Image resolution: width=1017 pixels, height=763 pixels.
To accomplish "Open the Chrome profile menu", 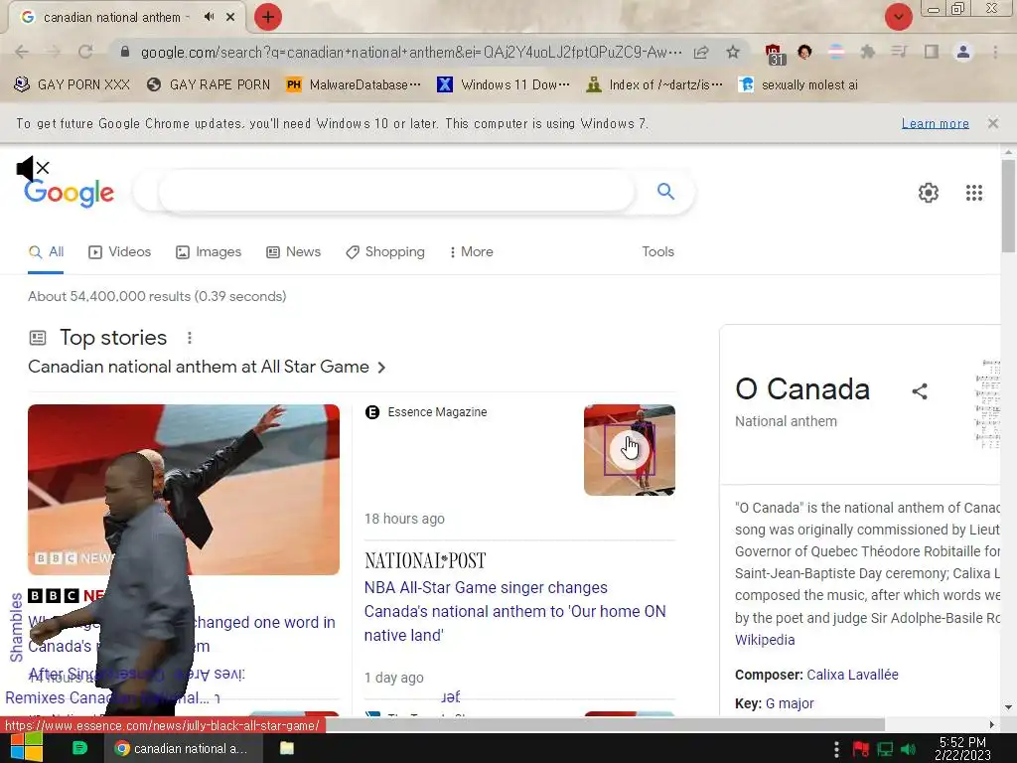I will pos(963,52).
